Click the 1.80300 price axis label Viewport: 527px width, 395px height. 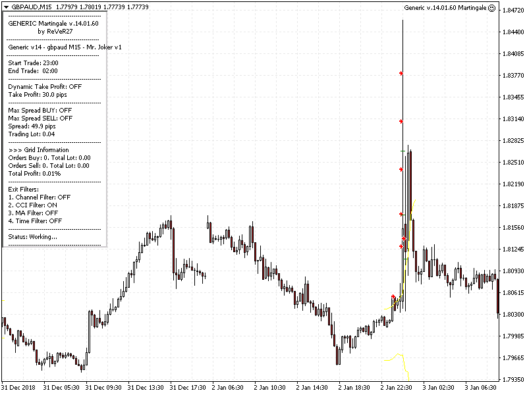tap(513, 315)
